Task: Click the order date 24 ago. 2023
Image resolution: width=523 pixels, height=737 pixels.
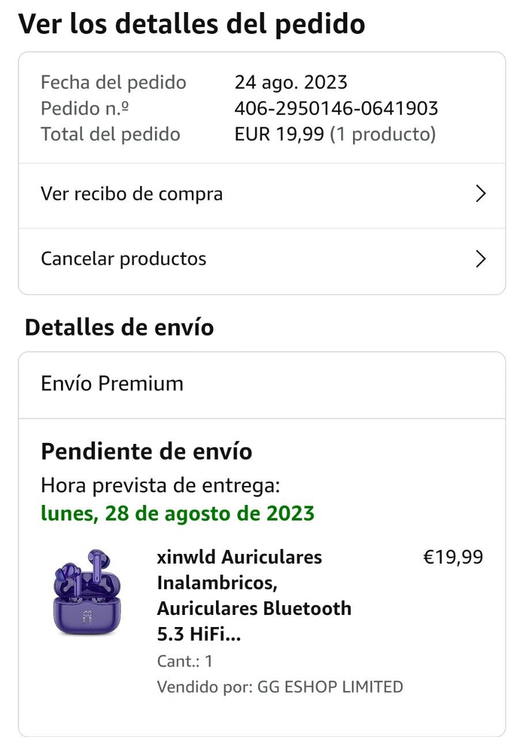Action: 291,82
